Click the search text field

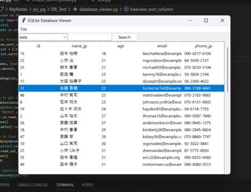90,37
